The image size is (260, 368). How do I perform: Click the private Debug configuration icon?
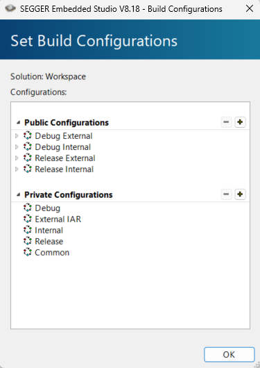(x=28, y=208)
